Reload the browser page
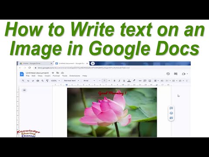This screenshot has height=157, width=209. tap(30, 68)
